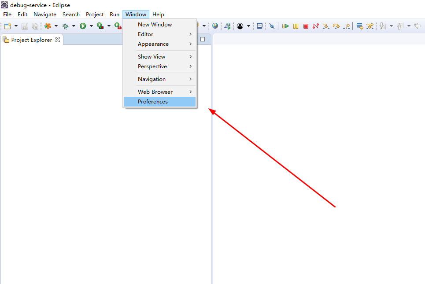Open the Edit menu
This screenshot has width=425, height=284.
coord(22,15)
